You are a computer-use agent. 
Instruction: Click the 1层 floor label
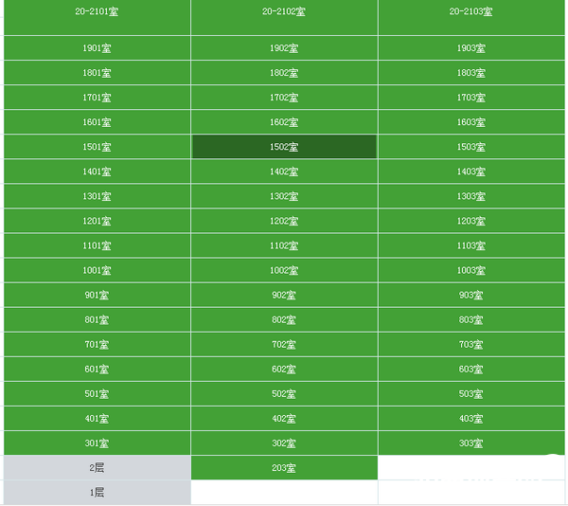98,492
